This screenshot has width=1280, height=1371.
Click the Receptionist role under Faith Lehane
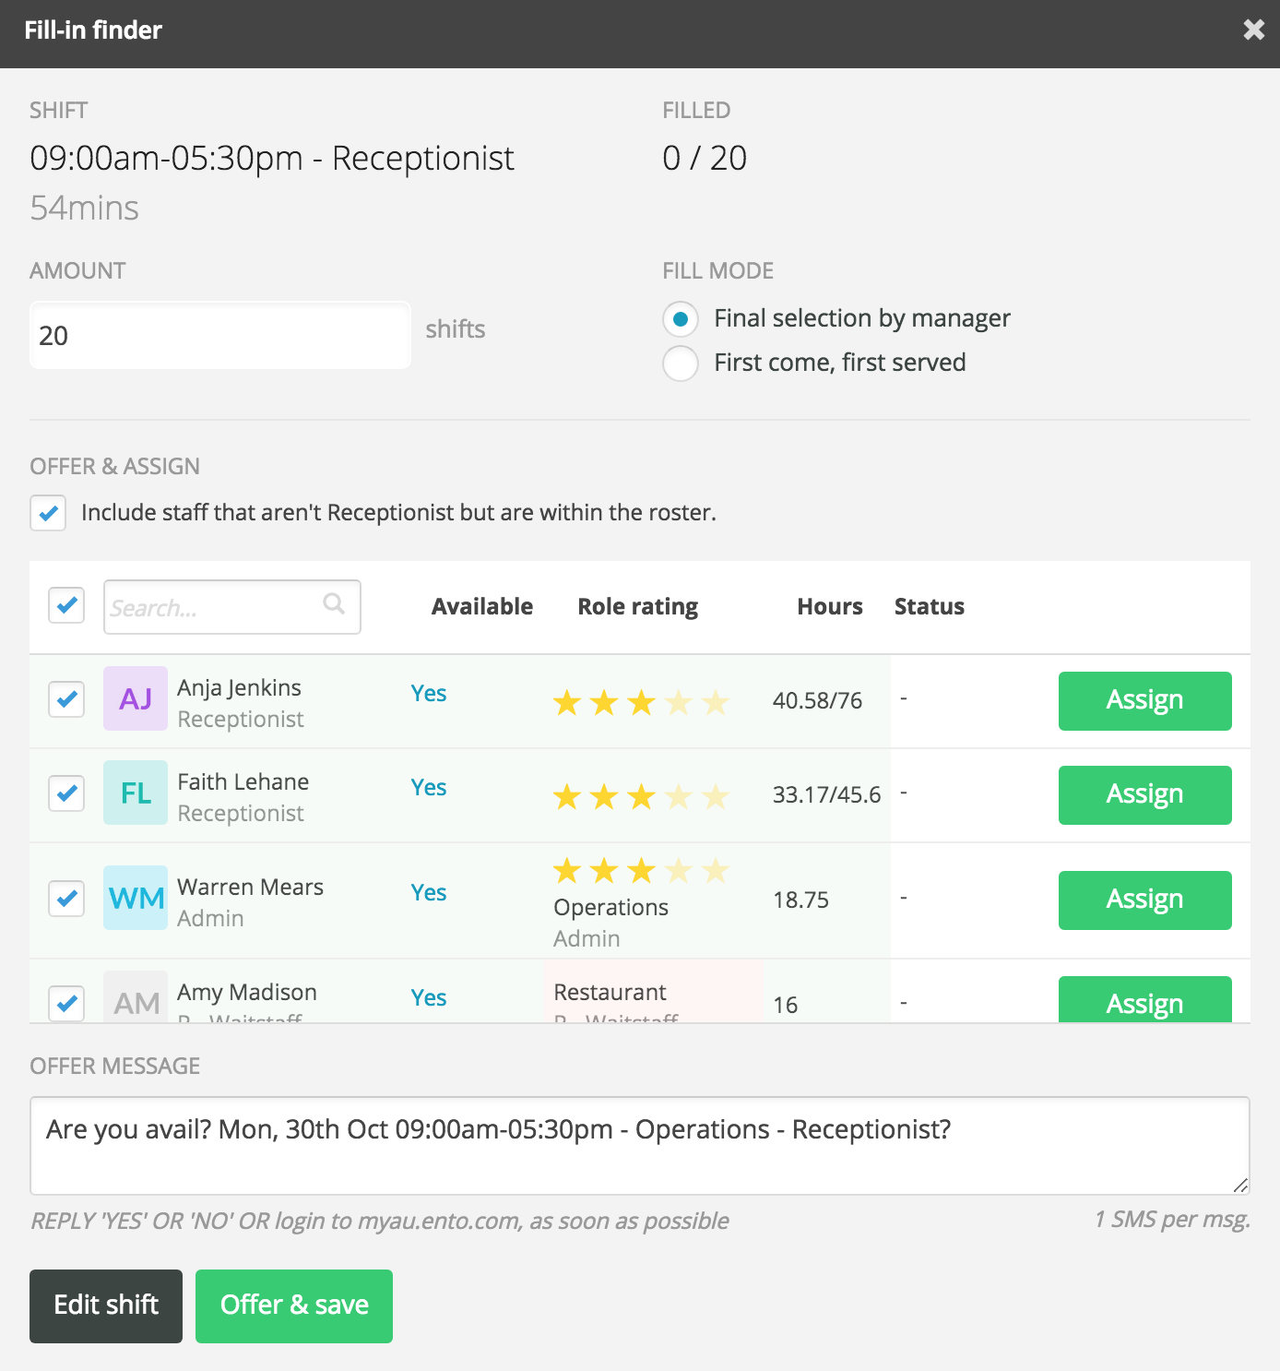[x=241, y=813]
